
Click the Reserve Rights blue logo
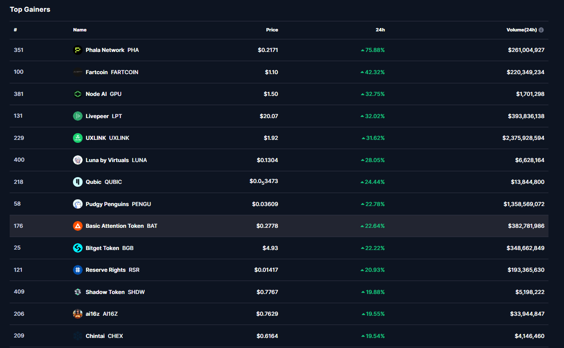78,270
